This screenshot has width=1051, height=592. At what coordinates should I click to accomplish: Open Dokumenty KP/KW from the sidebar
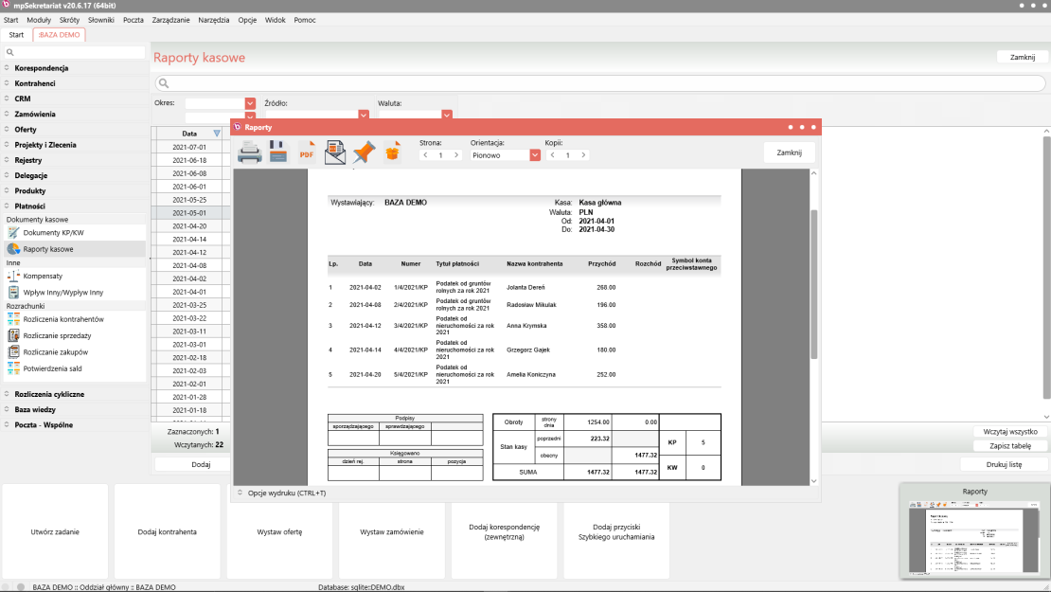(53, 232)
